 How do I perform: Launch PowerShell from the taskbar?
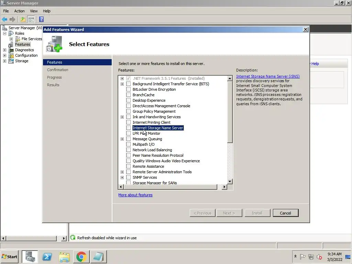tap(47, 256)
